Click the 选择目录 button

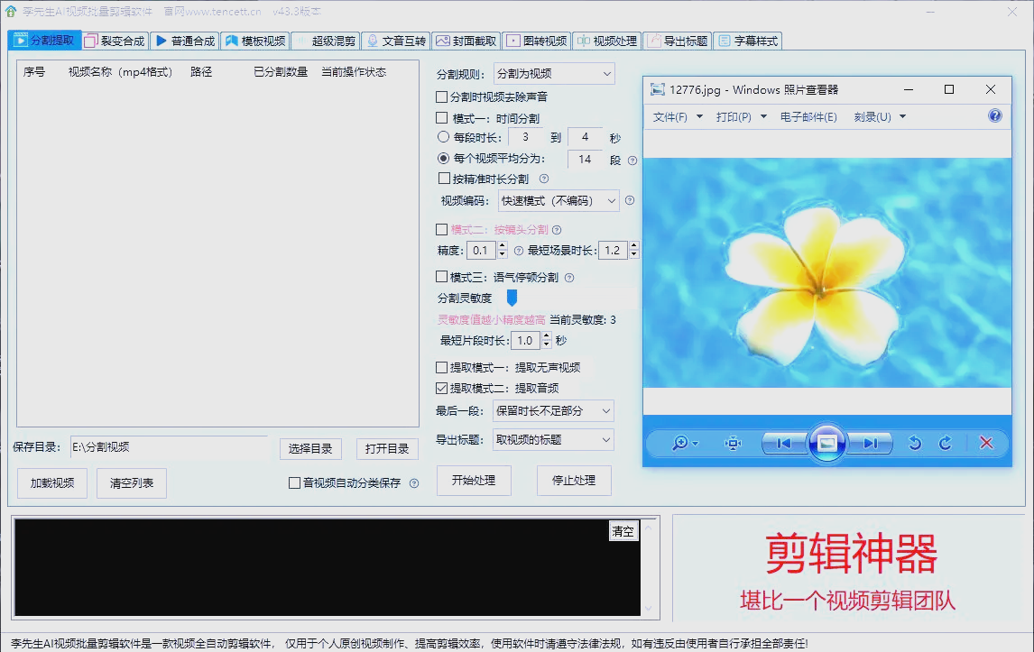(x=310, y=448)
